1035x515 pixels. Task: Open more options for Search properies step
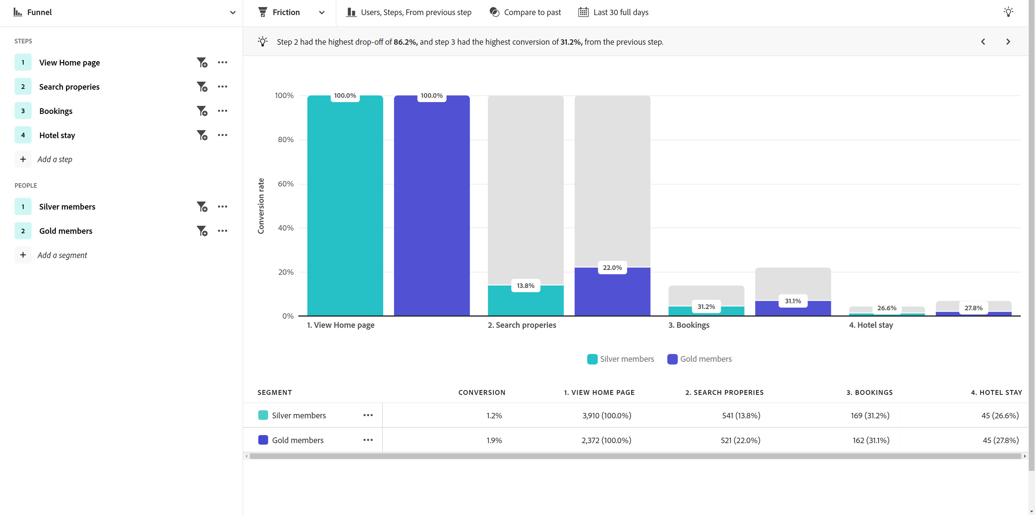point(222,87)
